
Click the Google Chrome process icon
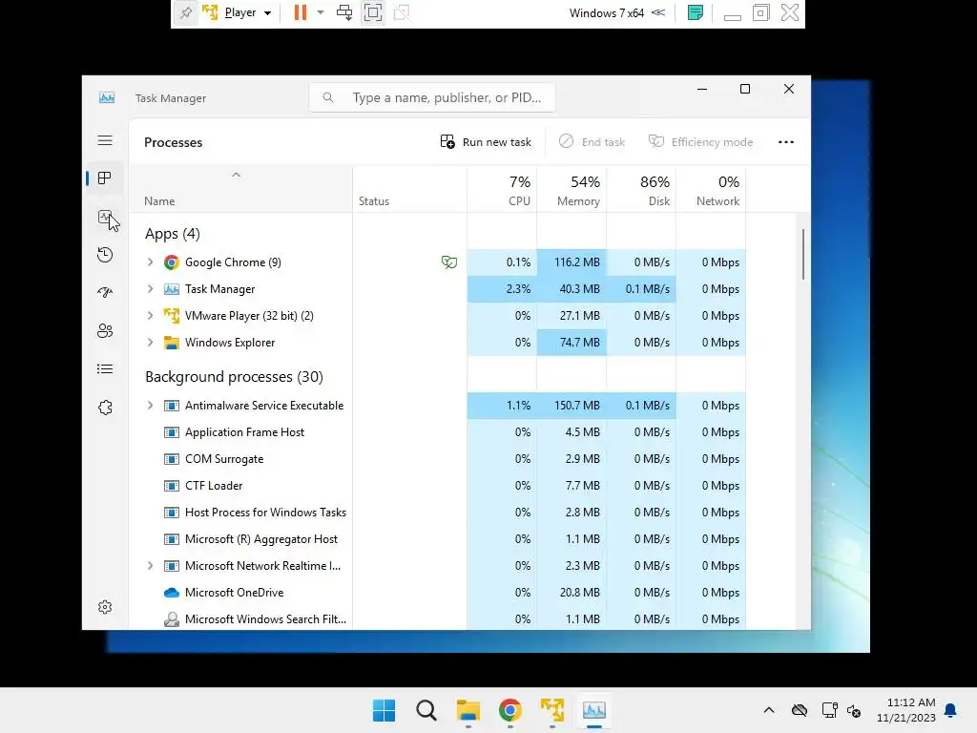172,262
